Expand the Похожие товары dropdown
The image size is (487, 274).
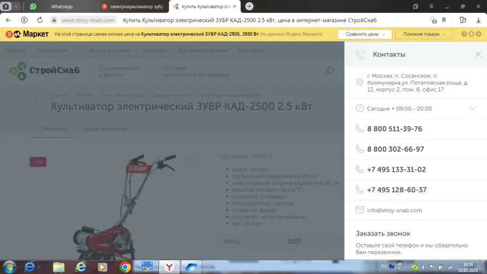(x=424, y=34)
